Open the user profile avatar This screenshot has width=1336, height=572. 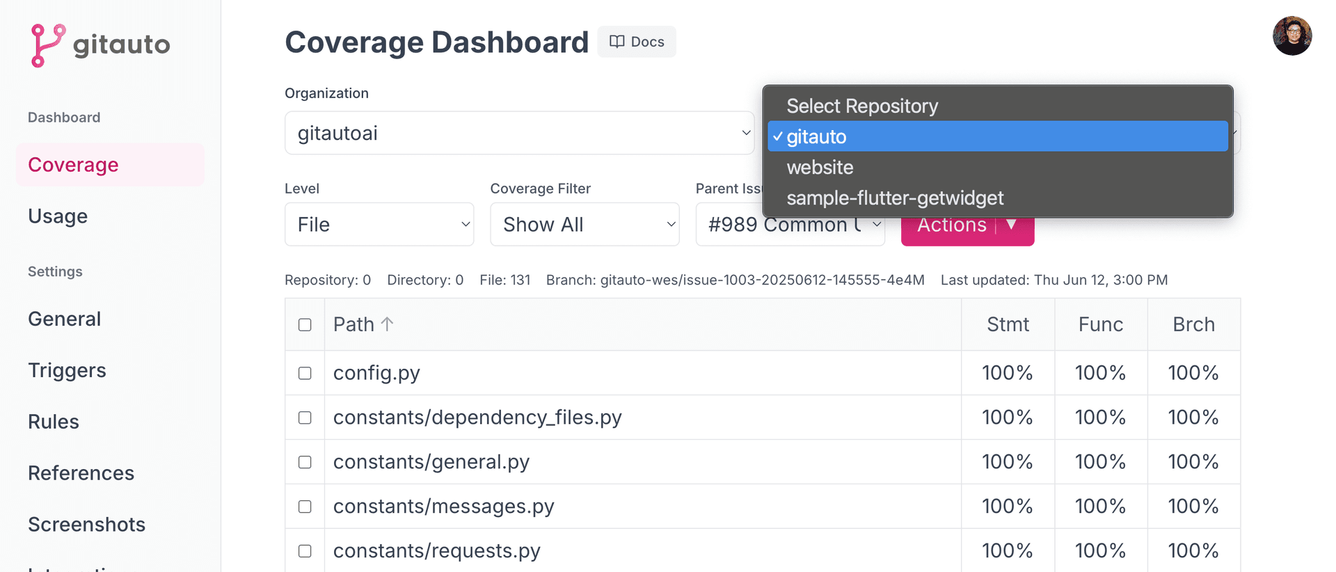tap(1292, 35)
